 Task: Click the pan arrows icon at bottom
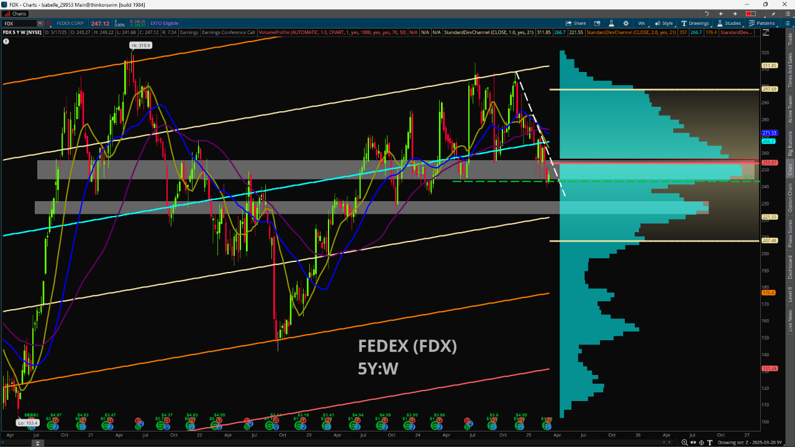coord(693,443)
